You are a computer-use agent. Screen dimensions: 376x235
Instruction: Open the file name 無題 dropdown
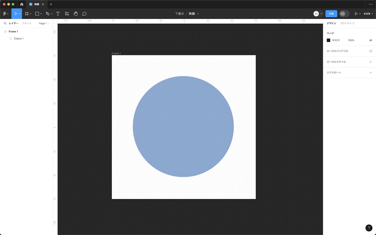pyautogui.click(x=194, y=14)
